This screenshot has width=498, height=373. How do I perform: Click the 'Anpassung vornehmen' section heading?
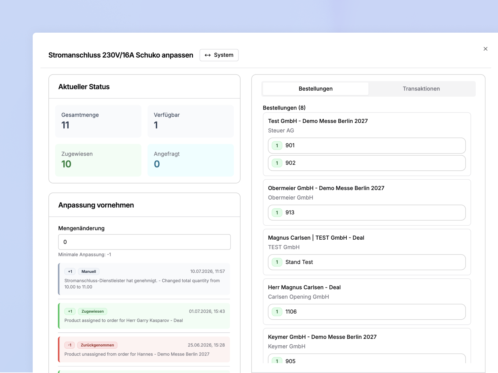pos(96,205)
